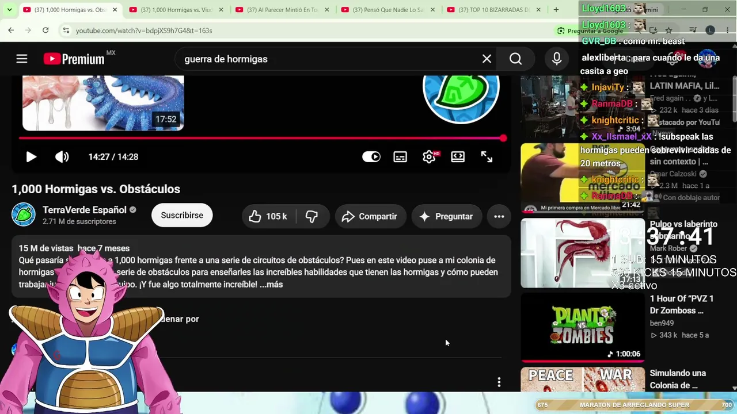This screenshot has height=414, width=737.
Task: Open the browser tab search chevron
Action: (x=10, y=10)
